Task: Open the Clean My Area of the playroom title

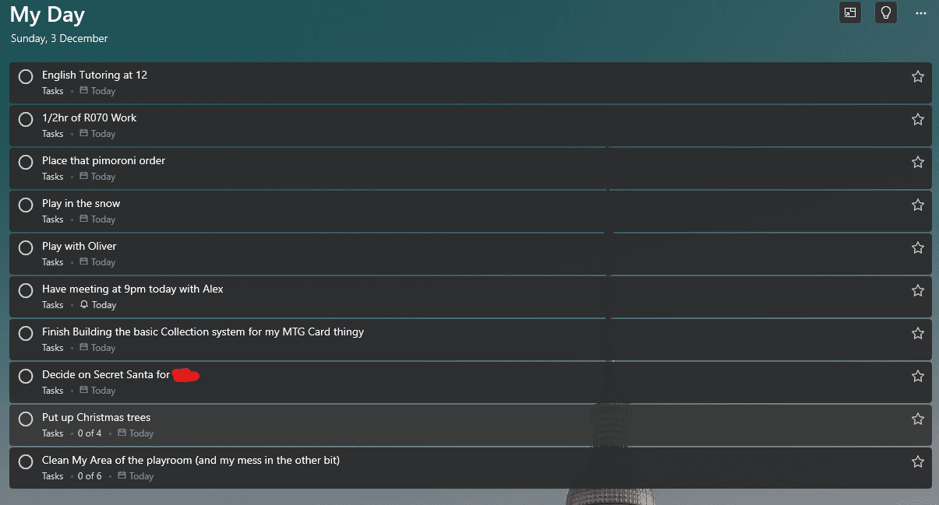Action: click(191, 460)
